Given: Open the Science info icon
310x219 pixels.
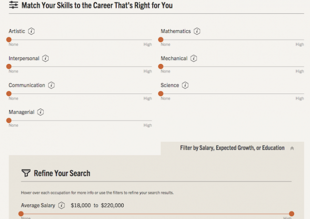Looking at the screenshot, I should tap(185, 85).
